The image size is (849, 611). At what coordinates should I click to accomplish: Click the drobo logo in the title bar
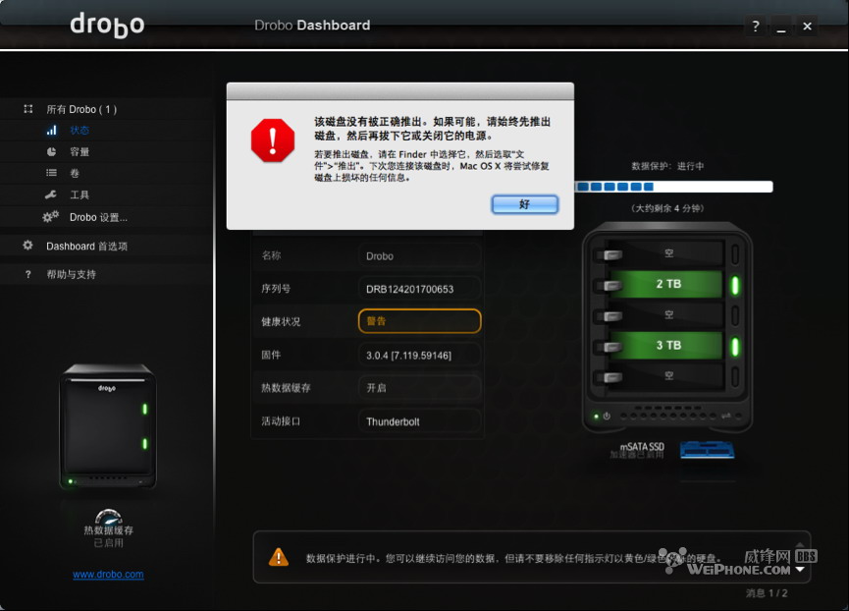click(x=107, y=25)
